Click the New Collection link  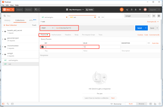(x=10, y=25)
